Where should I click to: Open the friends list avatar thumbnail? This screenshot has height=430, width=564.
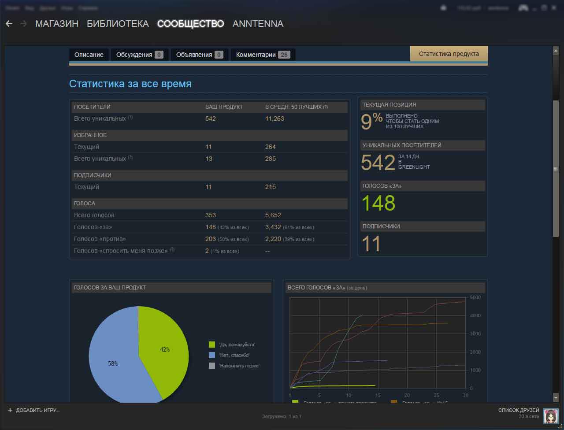(x=550, y=416)
